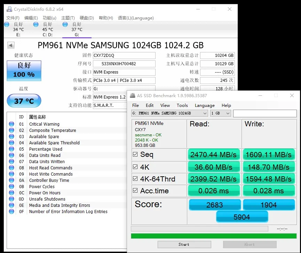Screen dimensions: 301x253
Task: Click the AS SSD Benchmark title icon
Action: (x=133, y=96)
